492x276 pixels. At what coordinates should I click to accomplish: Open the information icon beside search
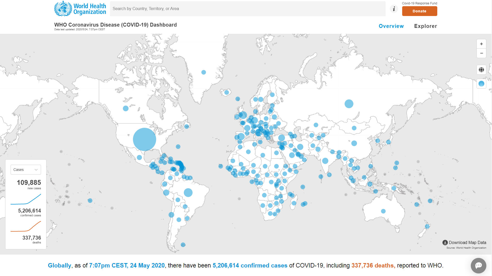point(394,9)
